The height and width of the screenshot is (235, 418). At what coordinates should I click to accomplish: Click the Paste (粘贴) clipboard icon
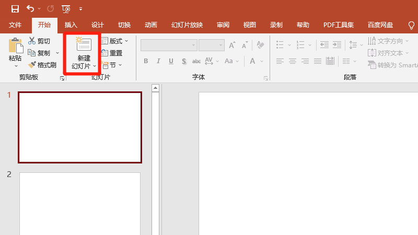coord(16,47)
